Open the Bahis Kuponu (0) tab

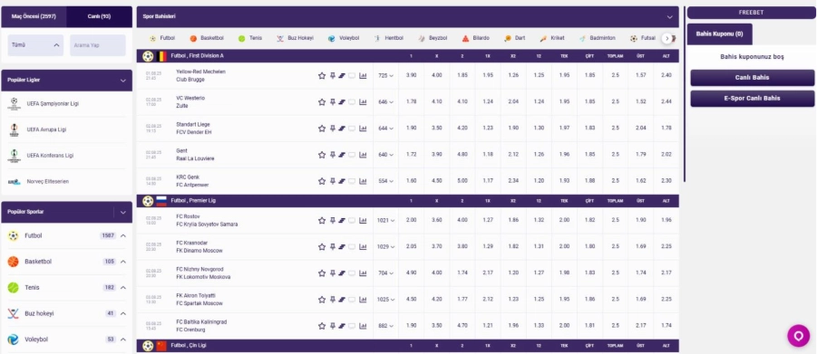tap(720, 33)
